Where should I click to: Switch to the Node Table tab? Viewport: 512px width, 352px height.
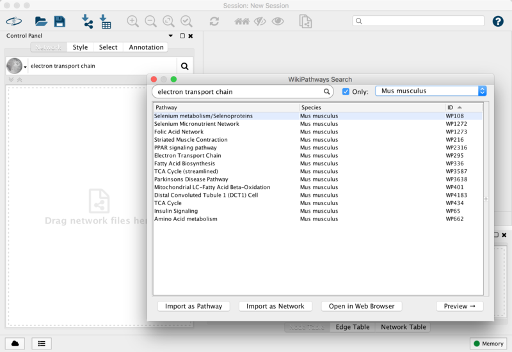click(x=307, y=327)
